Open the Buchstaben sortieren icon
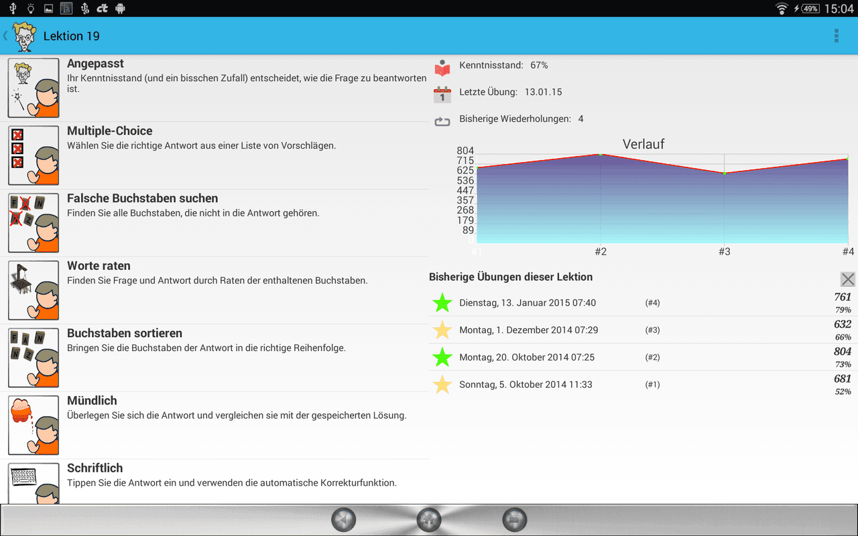 coord(34,358)
